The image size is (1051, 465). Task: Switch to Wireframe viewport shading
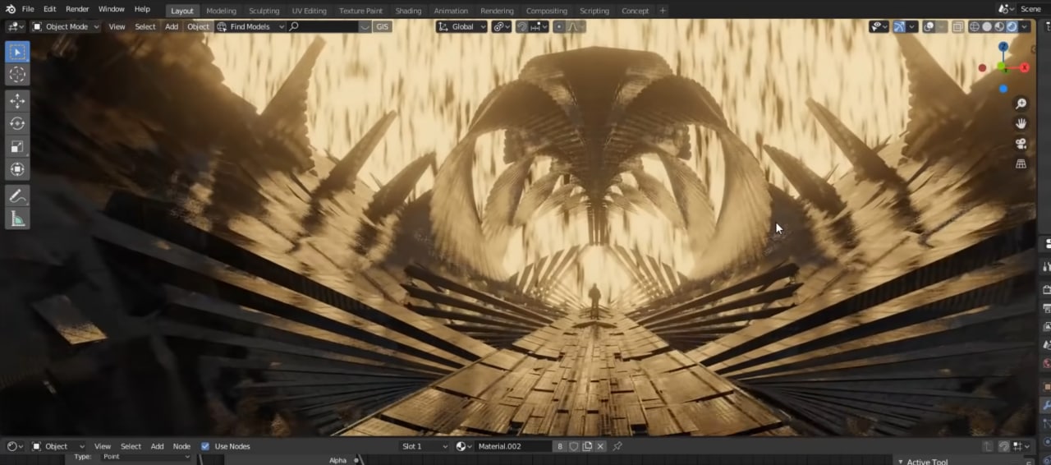975,26
